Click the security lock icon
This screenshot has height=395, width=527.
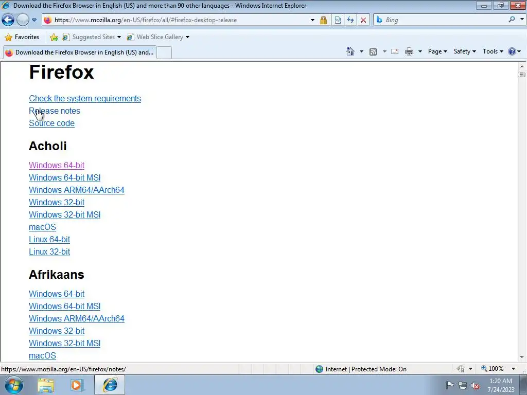(x=323, y=20)
